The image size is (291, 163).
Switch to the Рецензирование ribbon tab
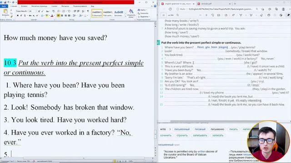(x=80, y=6)
